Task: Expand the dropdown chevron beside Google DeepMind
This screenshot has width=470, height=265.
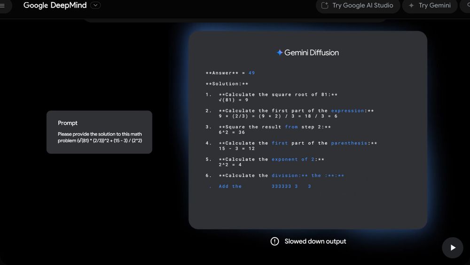Action: [95, 5]
